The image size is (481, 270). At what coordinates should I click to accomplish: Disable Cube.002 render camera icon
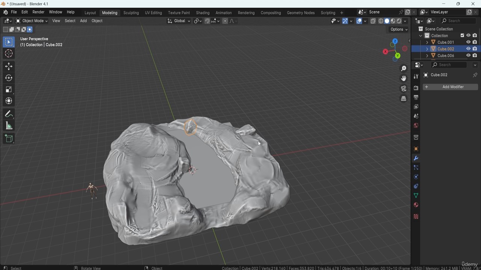pyautogui.click(x=475, y=49)
